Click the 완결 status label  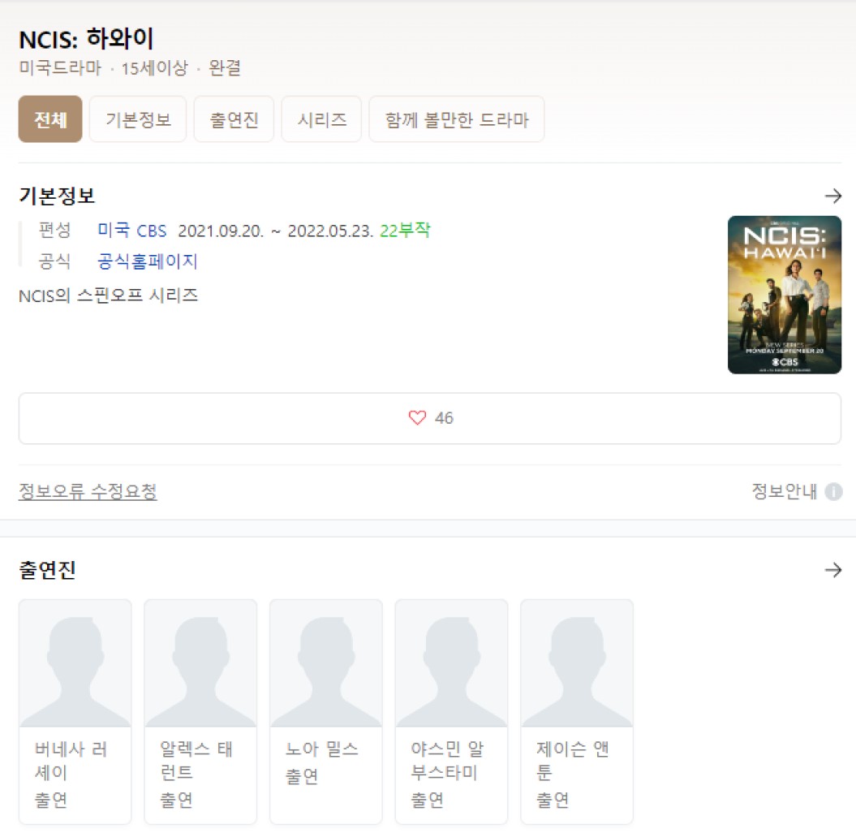point(225,67)
